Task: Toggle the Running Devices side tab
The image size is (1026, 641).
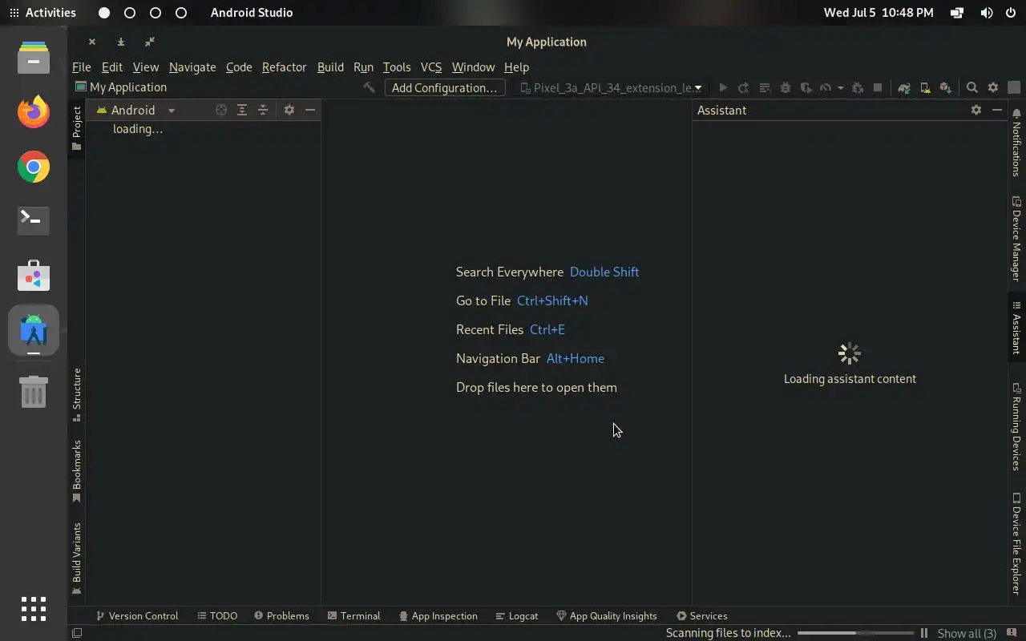Action: tap(1016, 427)
